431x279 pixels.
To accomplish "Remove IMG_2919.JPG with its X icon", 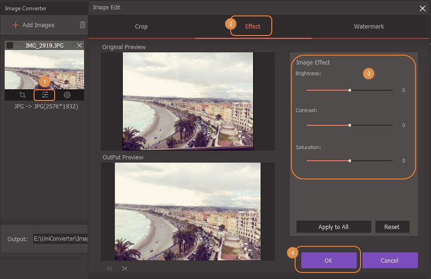I will click(79, 46).
